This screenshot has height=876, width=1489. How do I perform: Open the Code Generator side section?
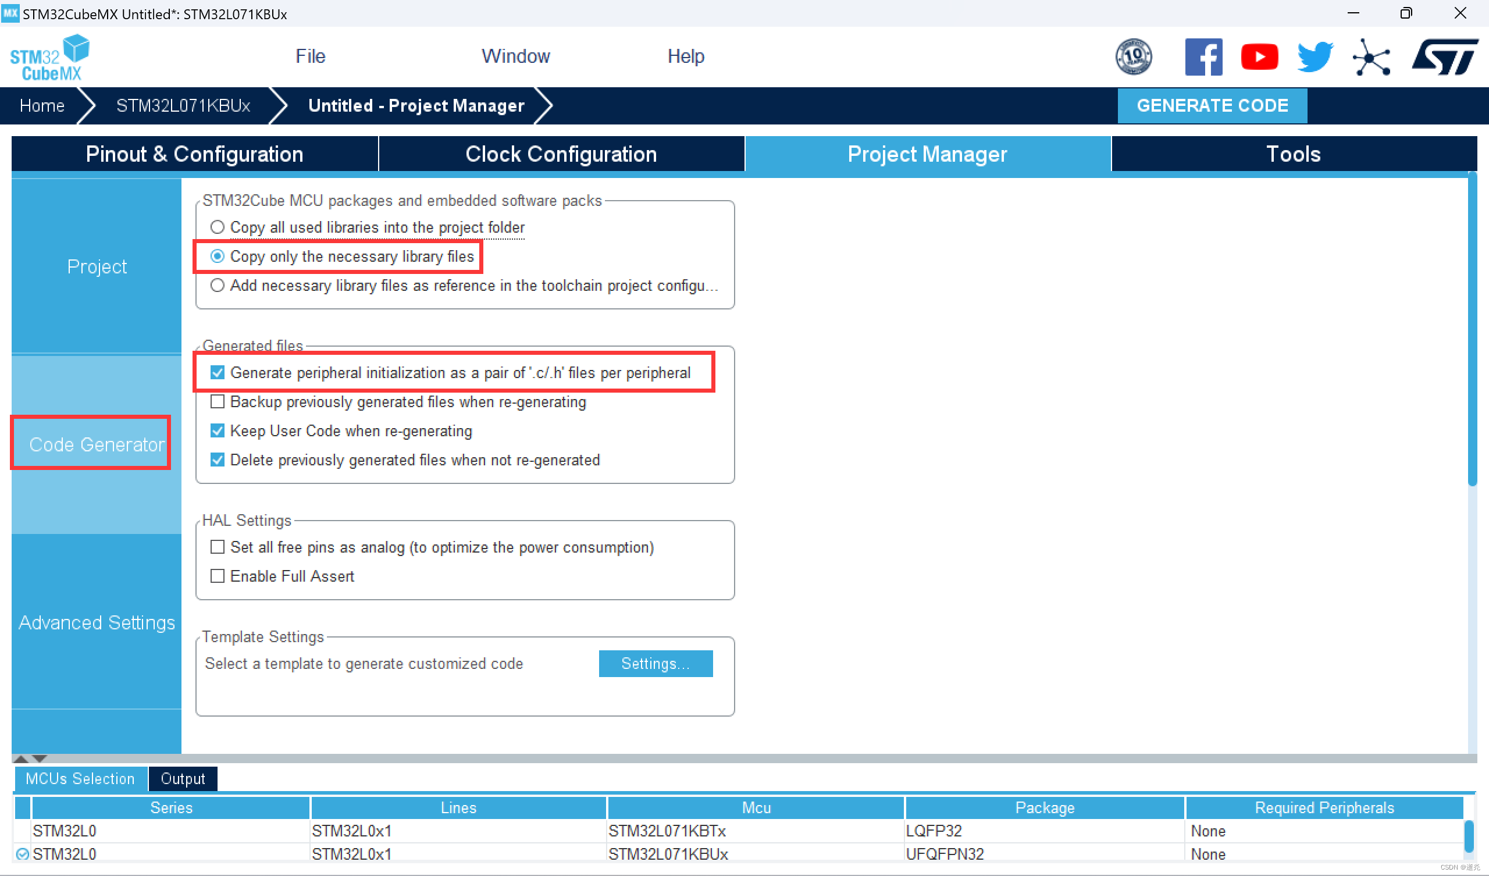point(97,444)
